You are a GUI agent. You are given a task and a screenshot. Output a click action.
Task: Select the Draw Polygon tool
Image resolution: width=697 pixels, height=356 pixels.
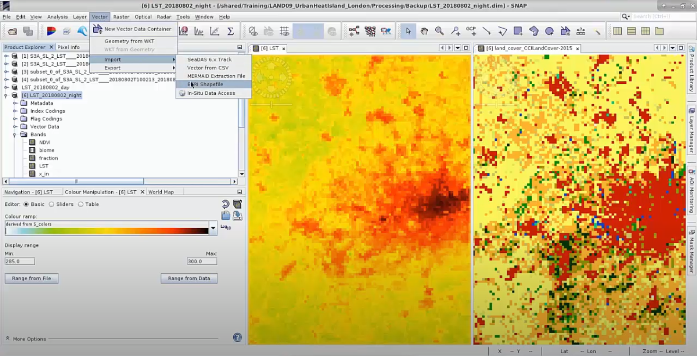534,31
